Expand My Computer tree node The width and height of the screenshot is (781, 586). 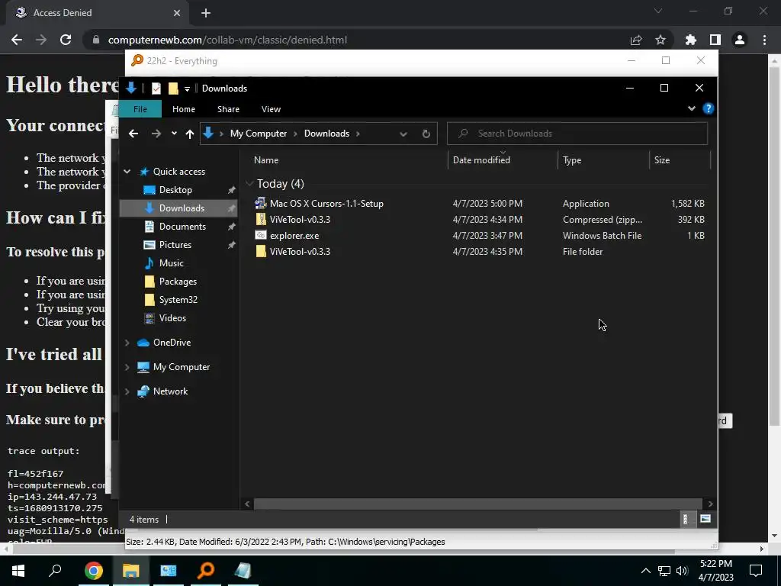pos(127,367)
